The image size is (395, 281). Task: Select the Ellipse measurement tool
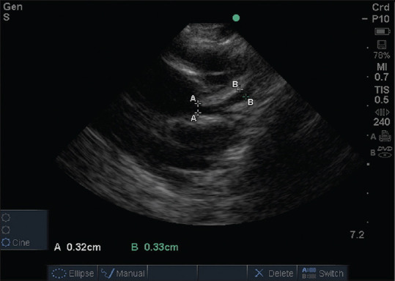pos(73,273)
